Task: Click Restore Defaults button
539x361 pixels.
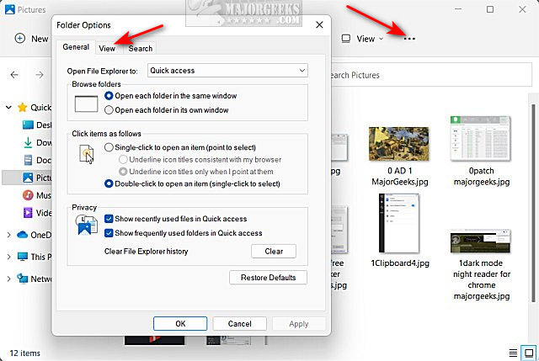Action: (268, 277)
